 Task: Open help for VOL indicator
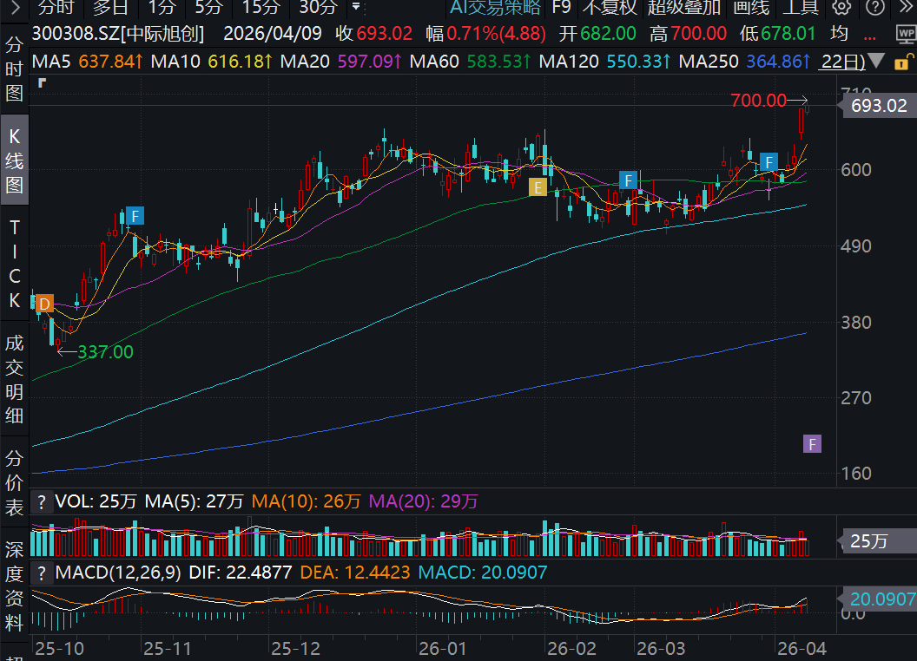[40, 501]
